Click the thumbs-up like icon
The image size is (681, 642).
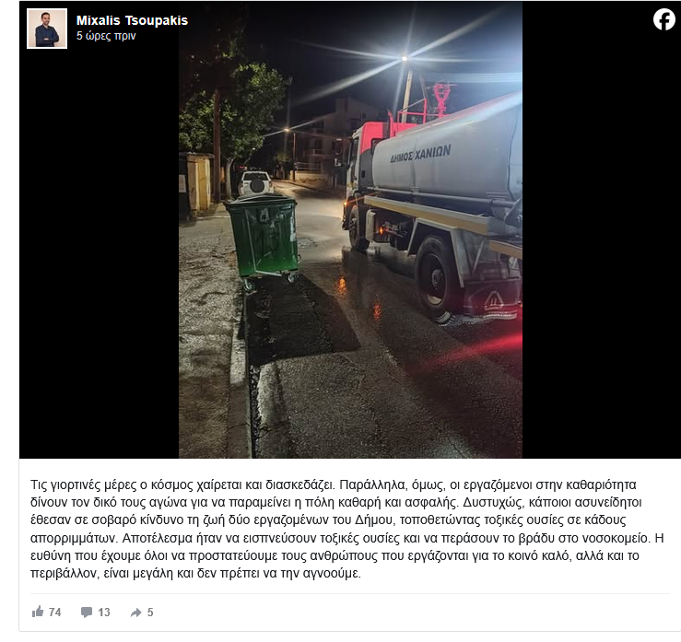[38, 612]
